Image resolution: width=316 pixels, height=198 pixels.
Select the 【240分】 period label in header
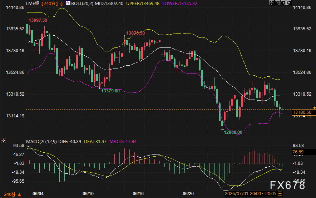point(50,4)
